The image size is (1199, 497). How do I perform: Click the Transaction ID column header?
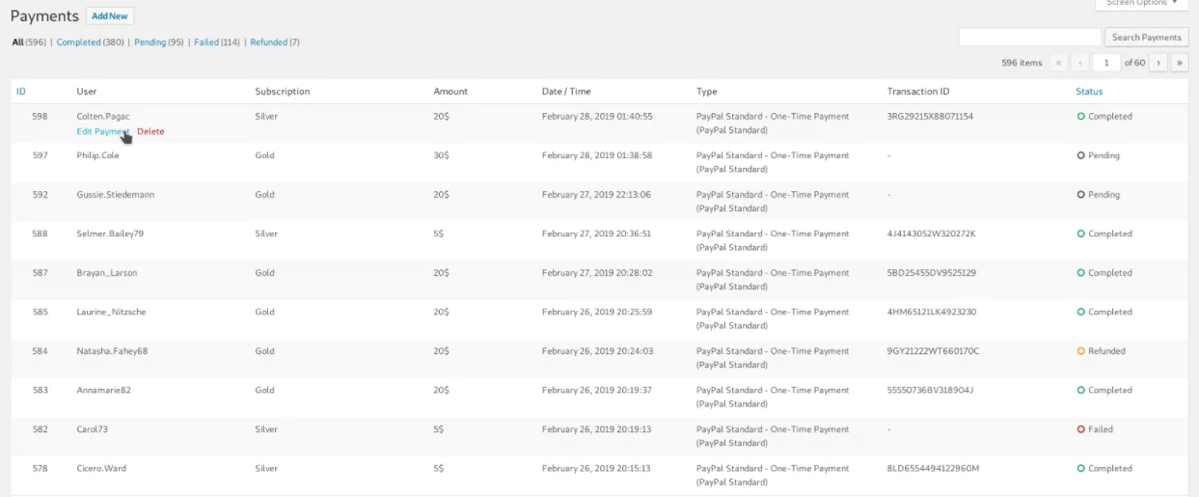tap(918, 92)
